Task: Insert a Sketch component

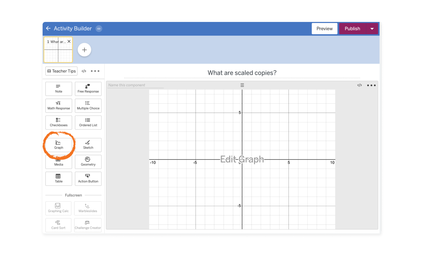Action: 88,145
